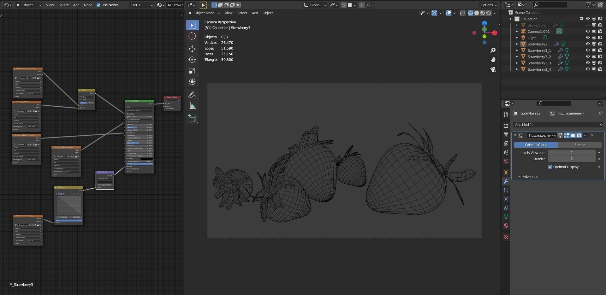Open outliner filter dropdown

[591, 5]
